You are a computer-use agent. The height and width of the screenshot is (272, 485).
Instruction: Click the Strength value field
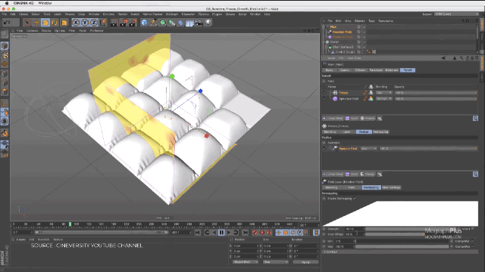[x=354, y=229]
